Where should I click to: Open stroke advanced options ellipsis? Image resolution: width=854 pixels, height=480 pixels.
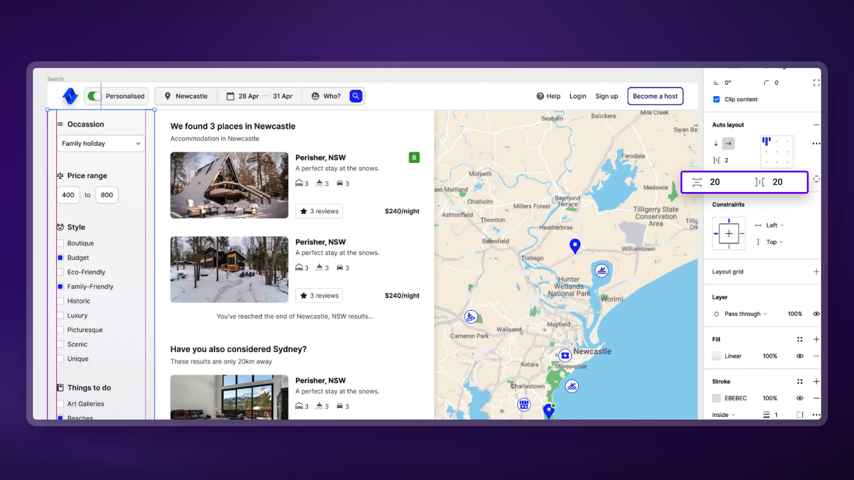click(816, 415)
